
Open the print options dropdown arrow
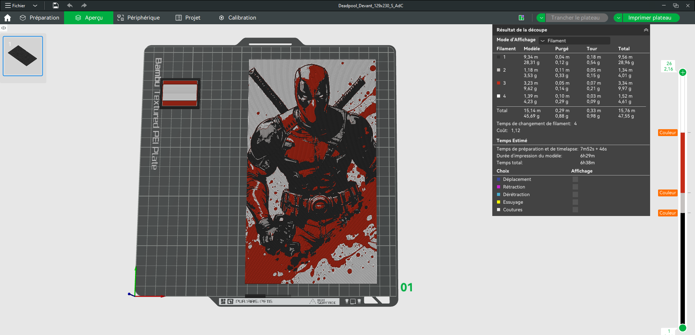618,18
